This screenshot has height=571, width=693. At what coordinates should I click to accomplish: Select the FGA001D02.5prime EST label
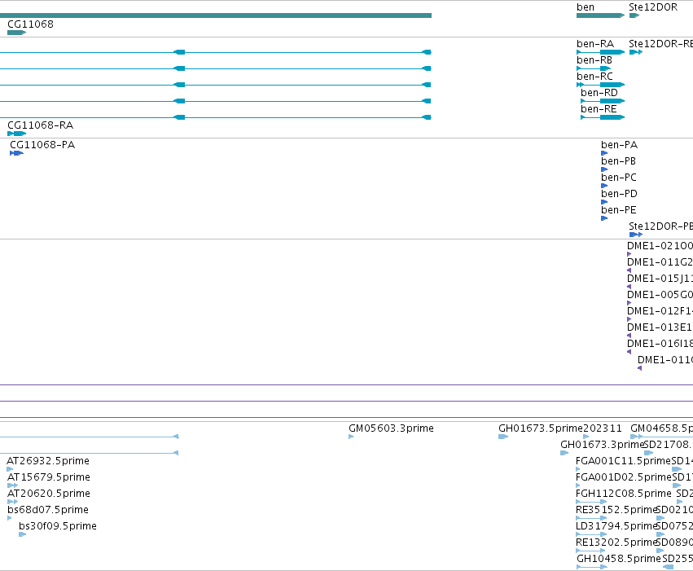(x=624, y=478)
